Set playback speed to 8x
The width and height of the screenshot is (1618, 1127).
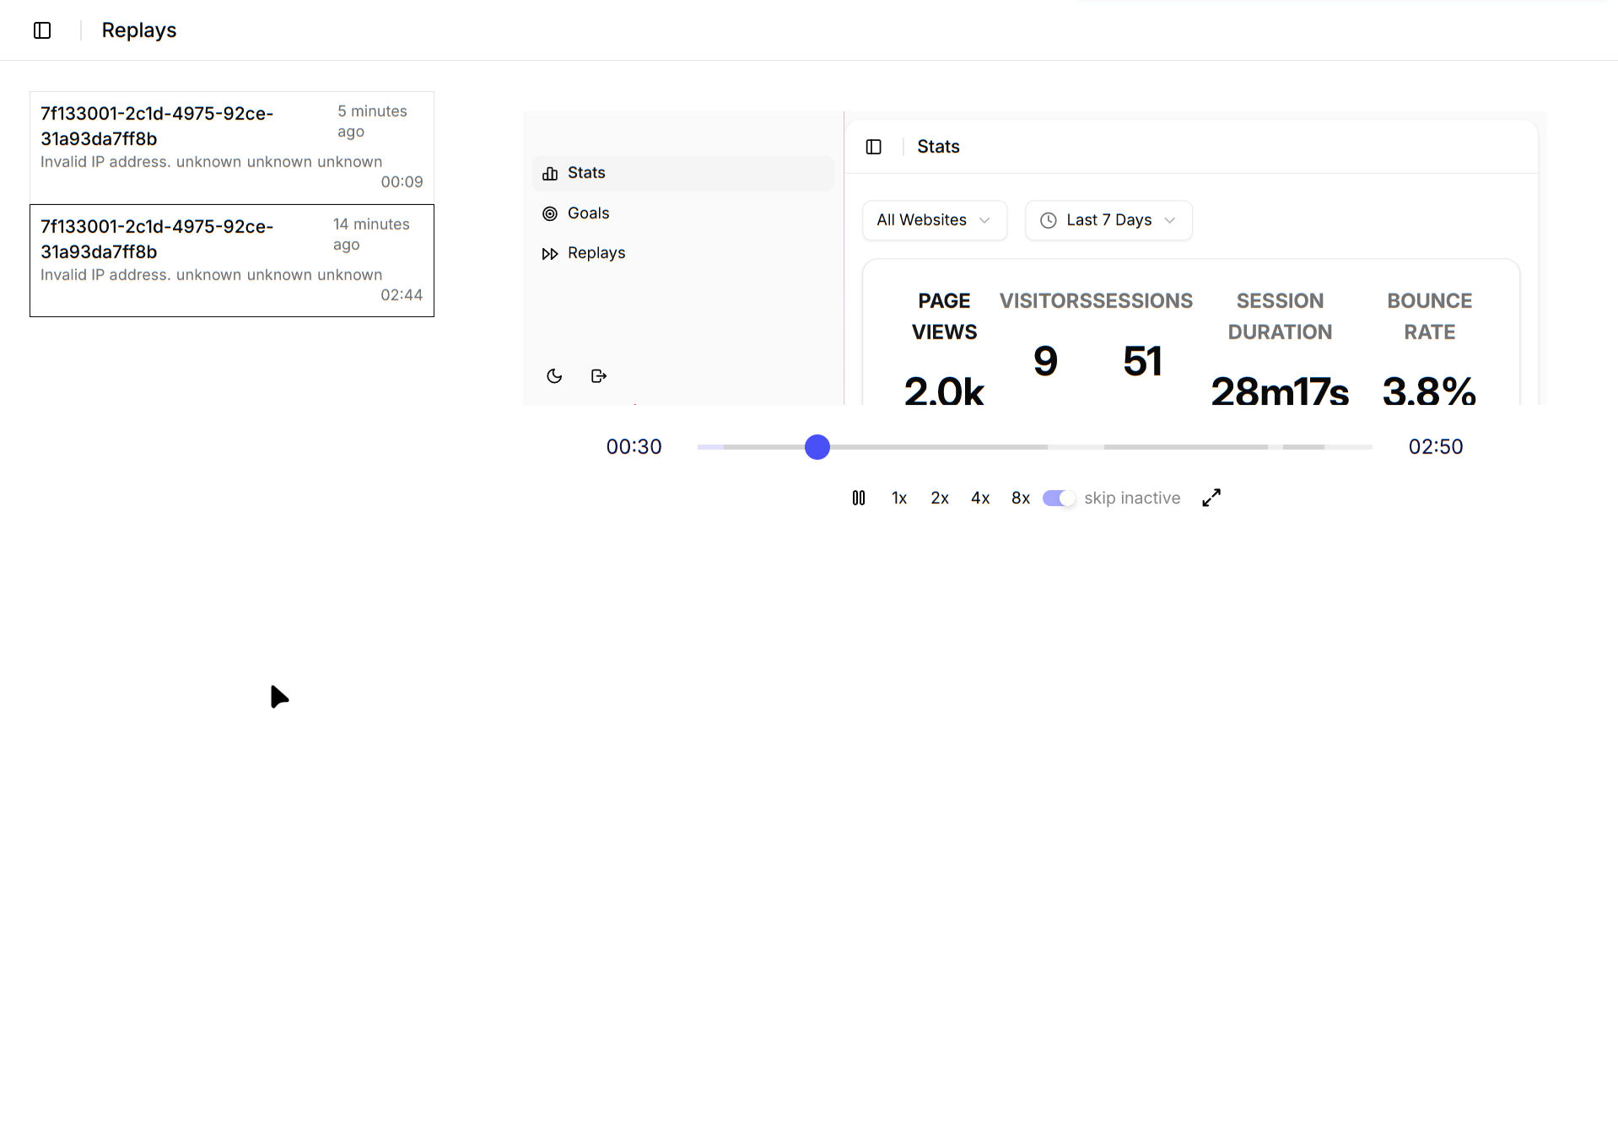(x=1020, y=499)
